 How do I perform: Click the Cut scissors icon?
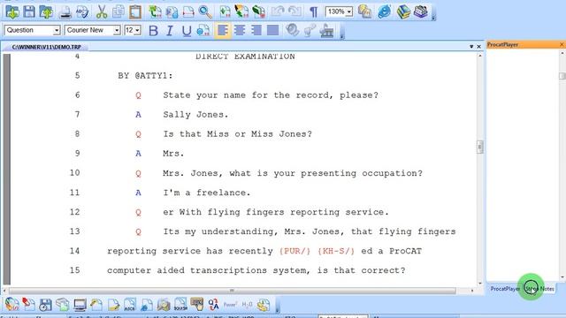click(102, 11)
